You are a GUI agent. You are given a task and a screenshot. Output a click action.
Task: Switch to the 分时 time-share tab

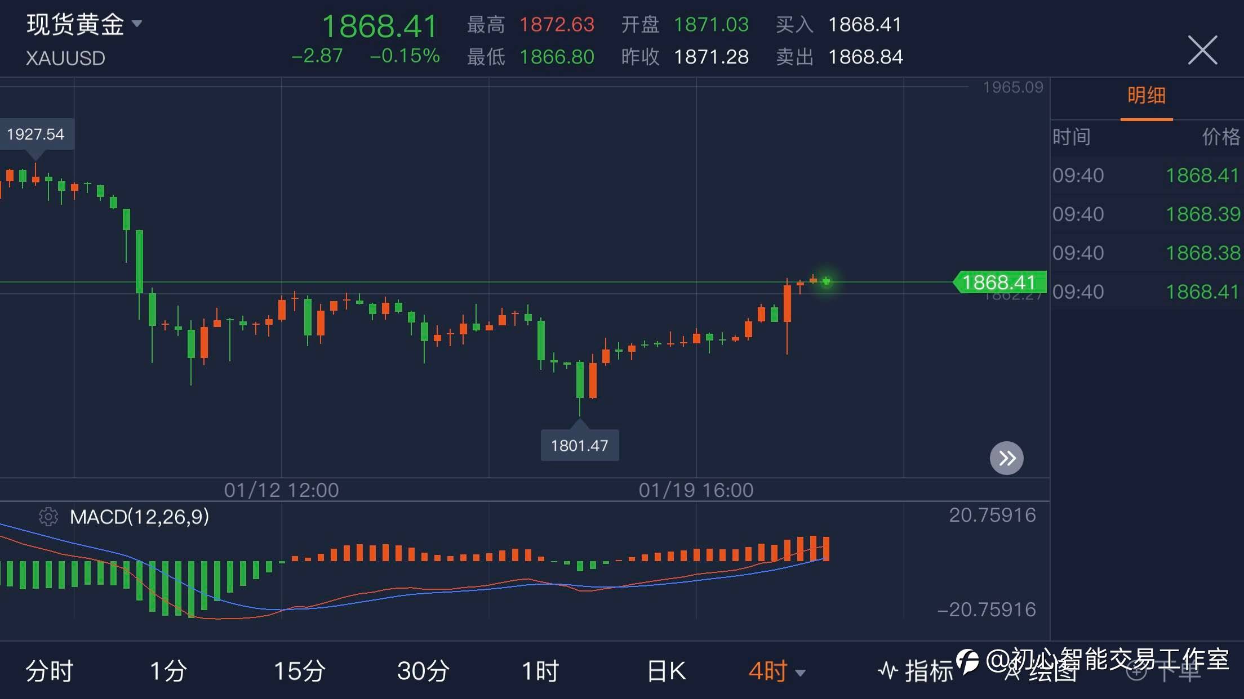coord(50,671)
